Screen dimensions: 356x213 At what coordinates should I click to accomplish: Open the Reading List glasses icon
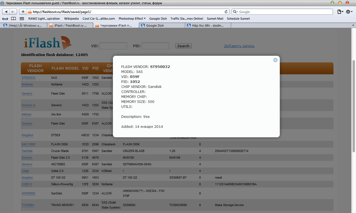pos(5,19)
